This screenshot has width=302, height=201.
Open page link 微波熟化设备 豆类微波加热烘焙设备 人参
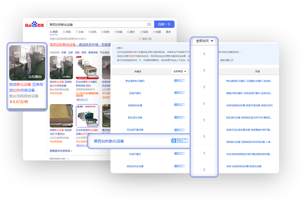click(x=249, y=142)
